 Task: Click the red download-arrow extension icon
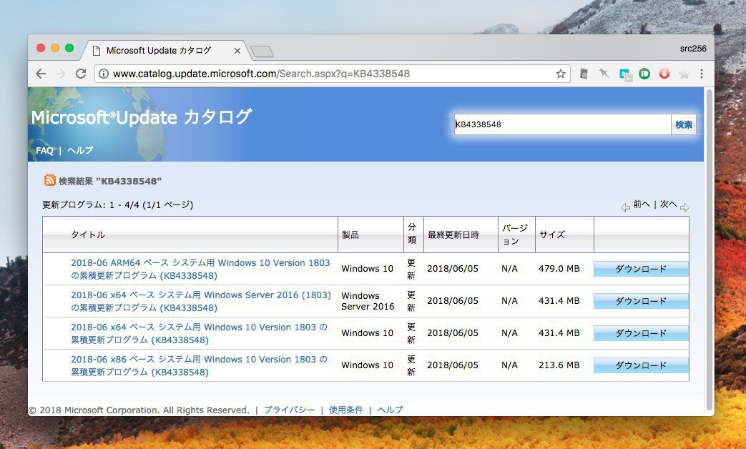pos(664,74)
